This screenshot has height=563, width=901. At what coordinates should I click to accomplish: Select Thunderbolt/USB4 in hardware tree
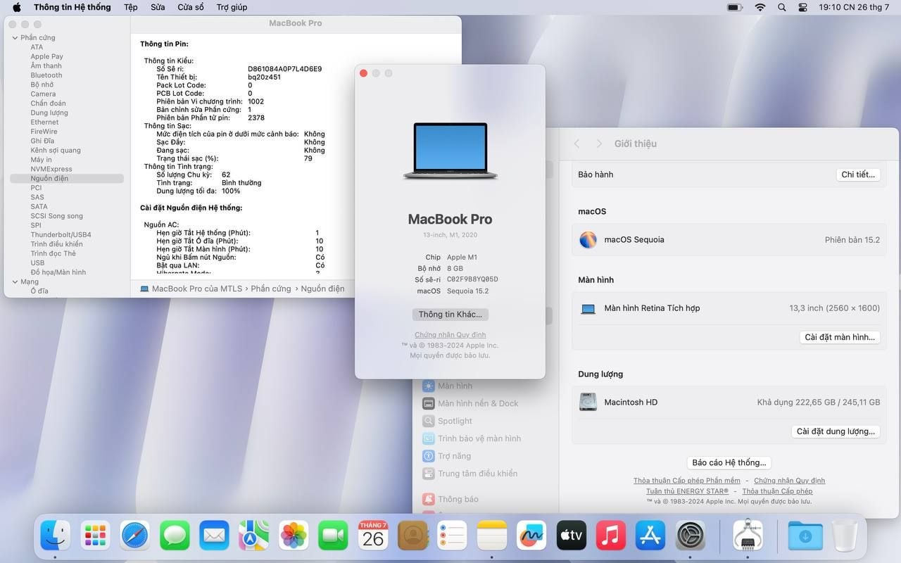(61, 235)
